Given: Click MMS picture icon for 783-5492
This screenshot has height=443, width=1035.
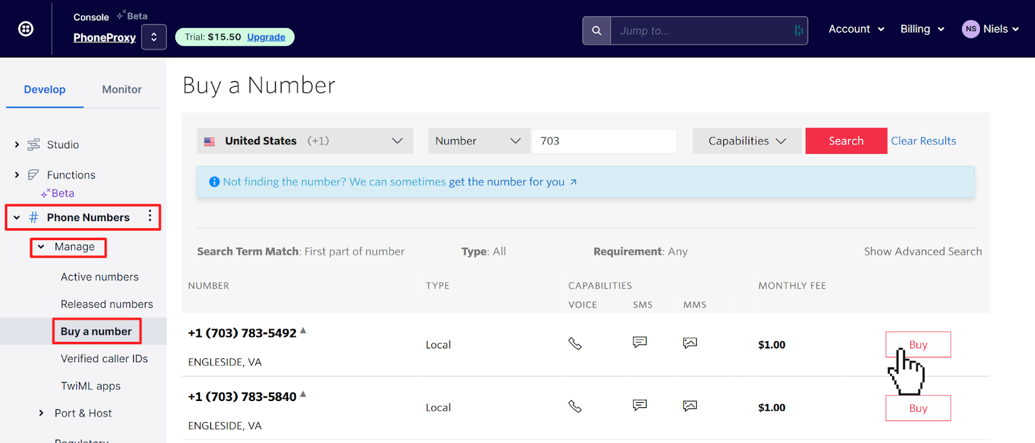Looking at the screenshot, I should [x=690, y=343].
